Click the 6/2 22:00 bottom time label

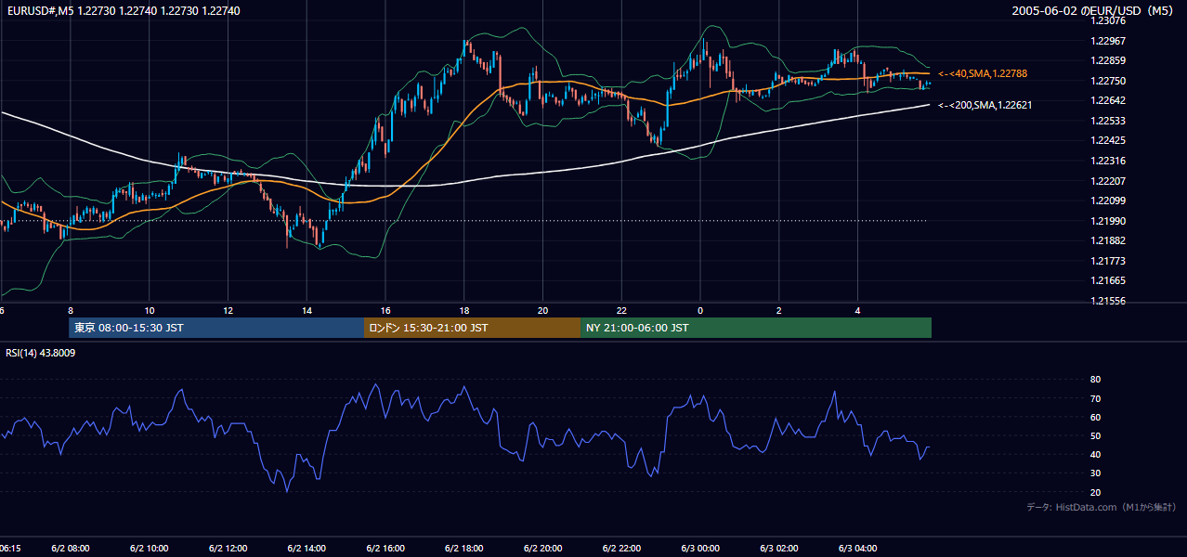tap(621, 549)
